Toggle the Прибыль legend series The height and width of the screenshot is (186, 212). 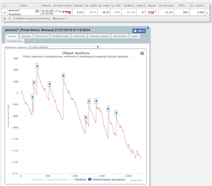click(78, 180)
